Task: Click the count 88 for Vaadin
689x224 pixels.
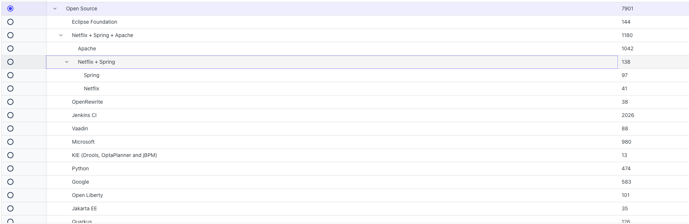Action: pos(625,128)
